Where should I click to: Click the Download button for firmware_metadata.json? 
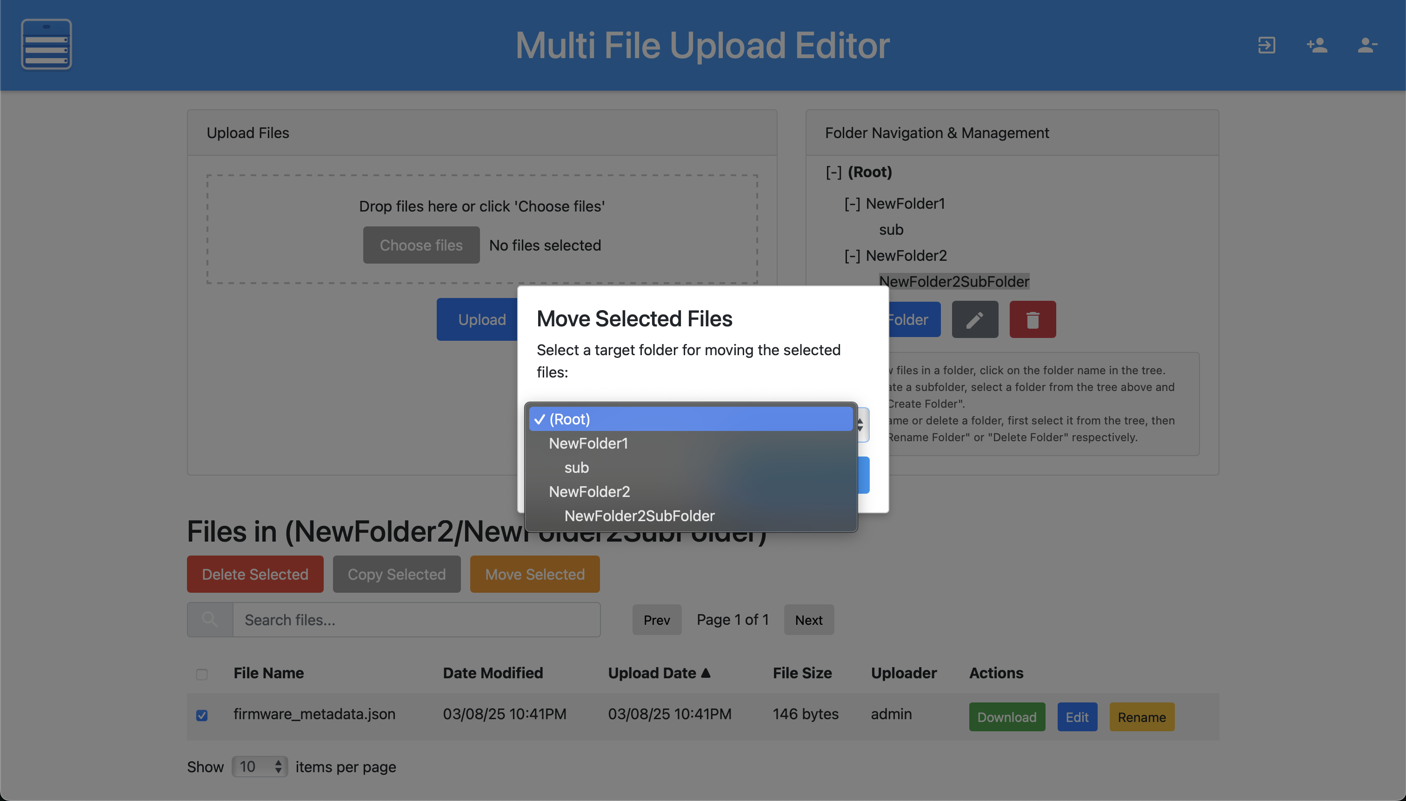[x=1006, y=717]
